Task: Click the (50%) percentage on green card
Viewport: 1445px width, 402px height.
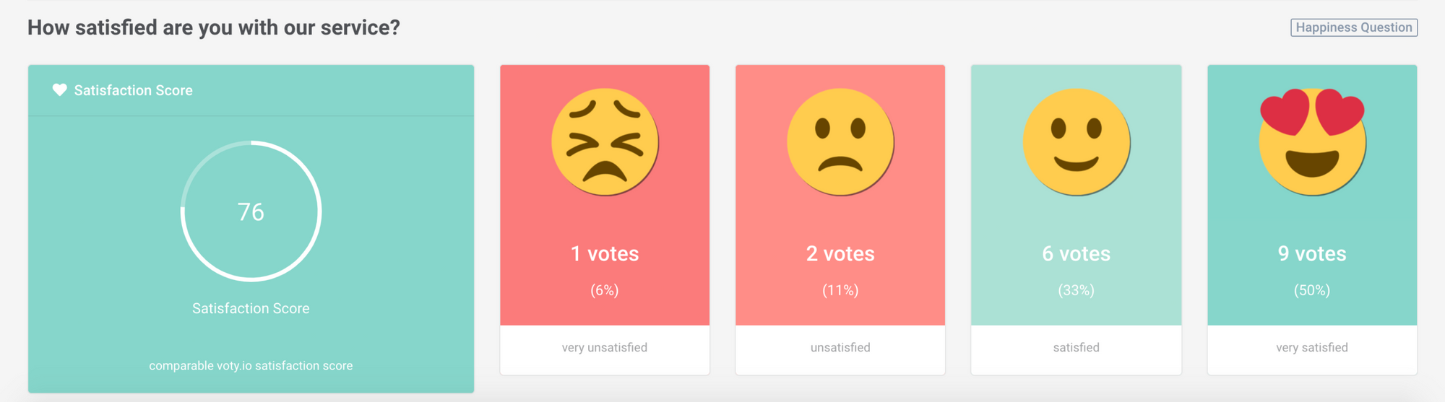Action: [x=1312, y=290]
